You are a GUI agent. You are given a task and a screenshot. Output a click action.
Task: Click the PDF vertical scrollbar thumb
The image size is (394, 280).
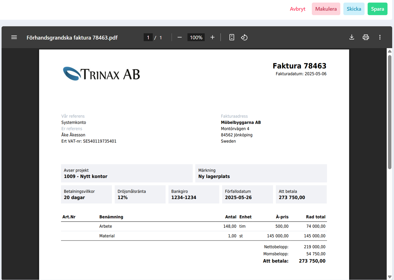pyautogui.click(x=390, y=112)
